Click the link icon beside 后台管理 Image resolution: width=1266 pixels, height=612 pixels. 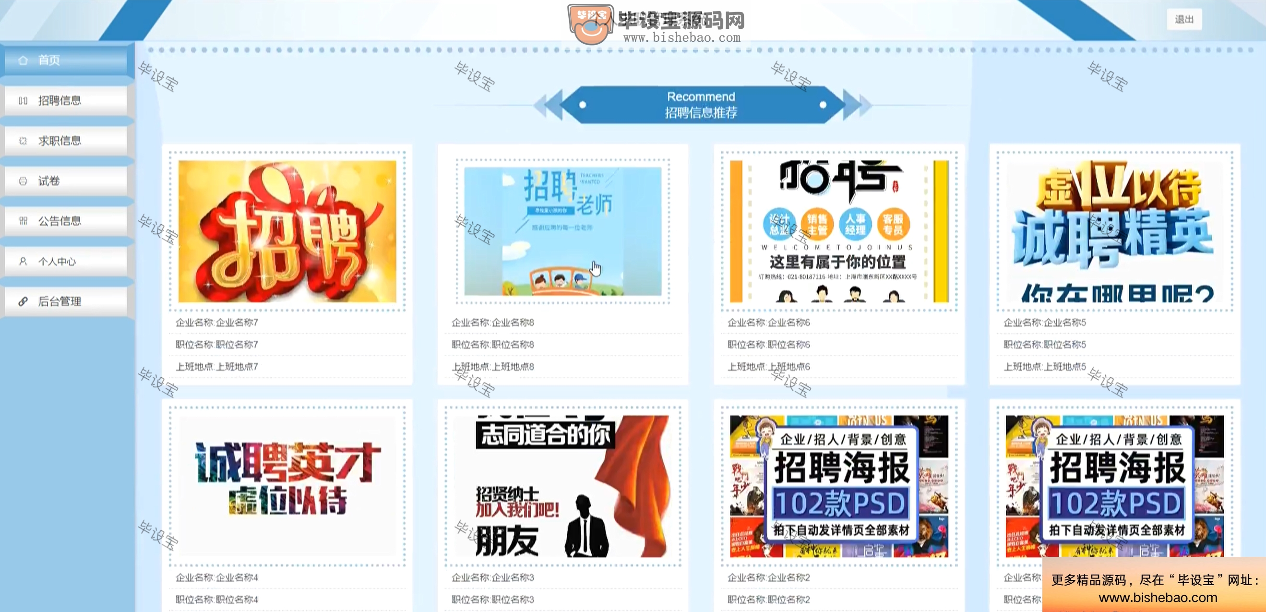point(23,301)
